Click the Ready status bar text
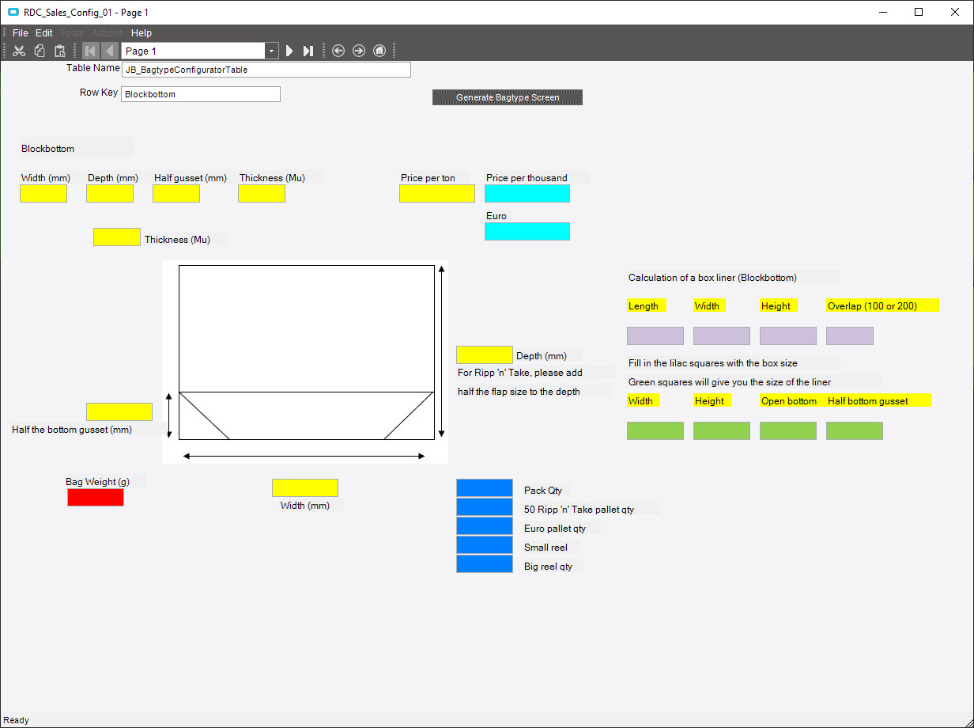974x728 pixels. click(17, 720)
